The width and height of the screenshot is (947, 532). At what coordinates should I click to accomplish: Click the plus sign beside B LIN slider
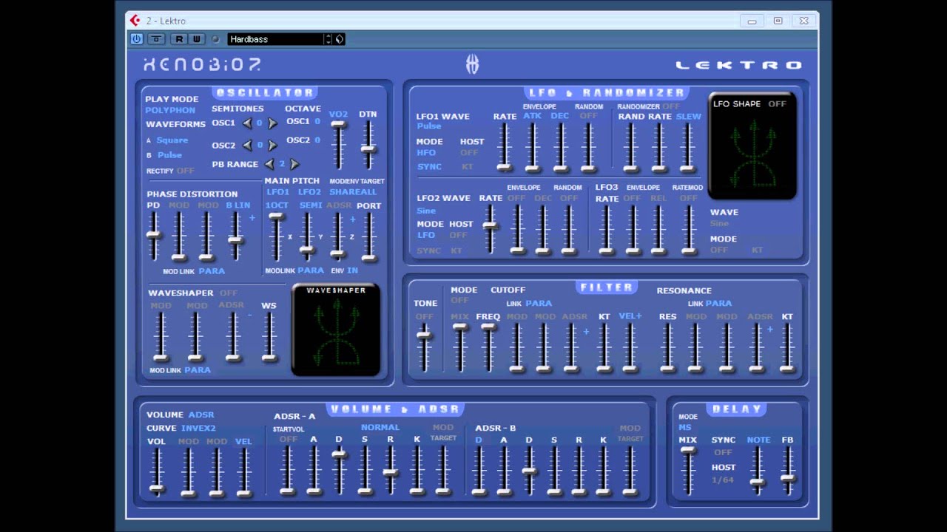[x=252, y=218]
